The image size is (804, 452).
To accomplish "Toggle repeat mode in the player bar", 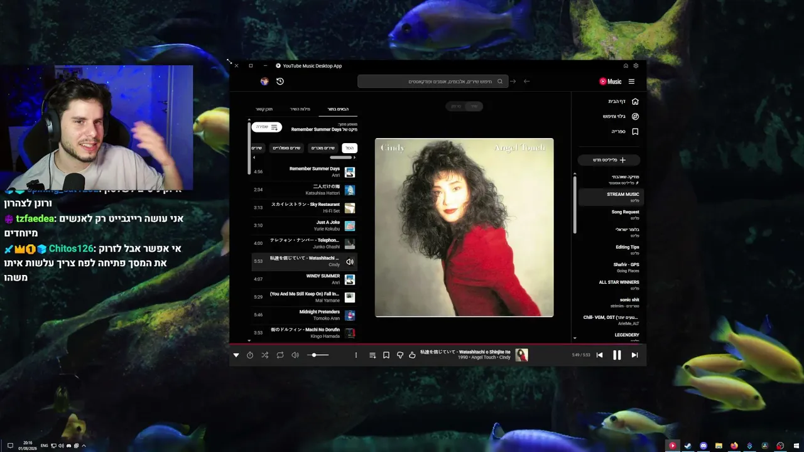I will [x=280, y=355].
